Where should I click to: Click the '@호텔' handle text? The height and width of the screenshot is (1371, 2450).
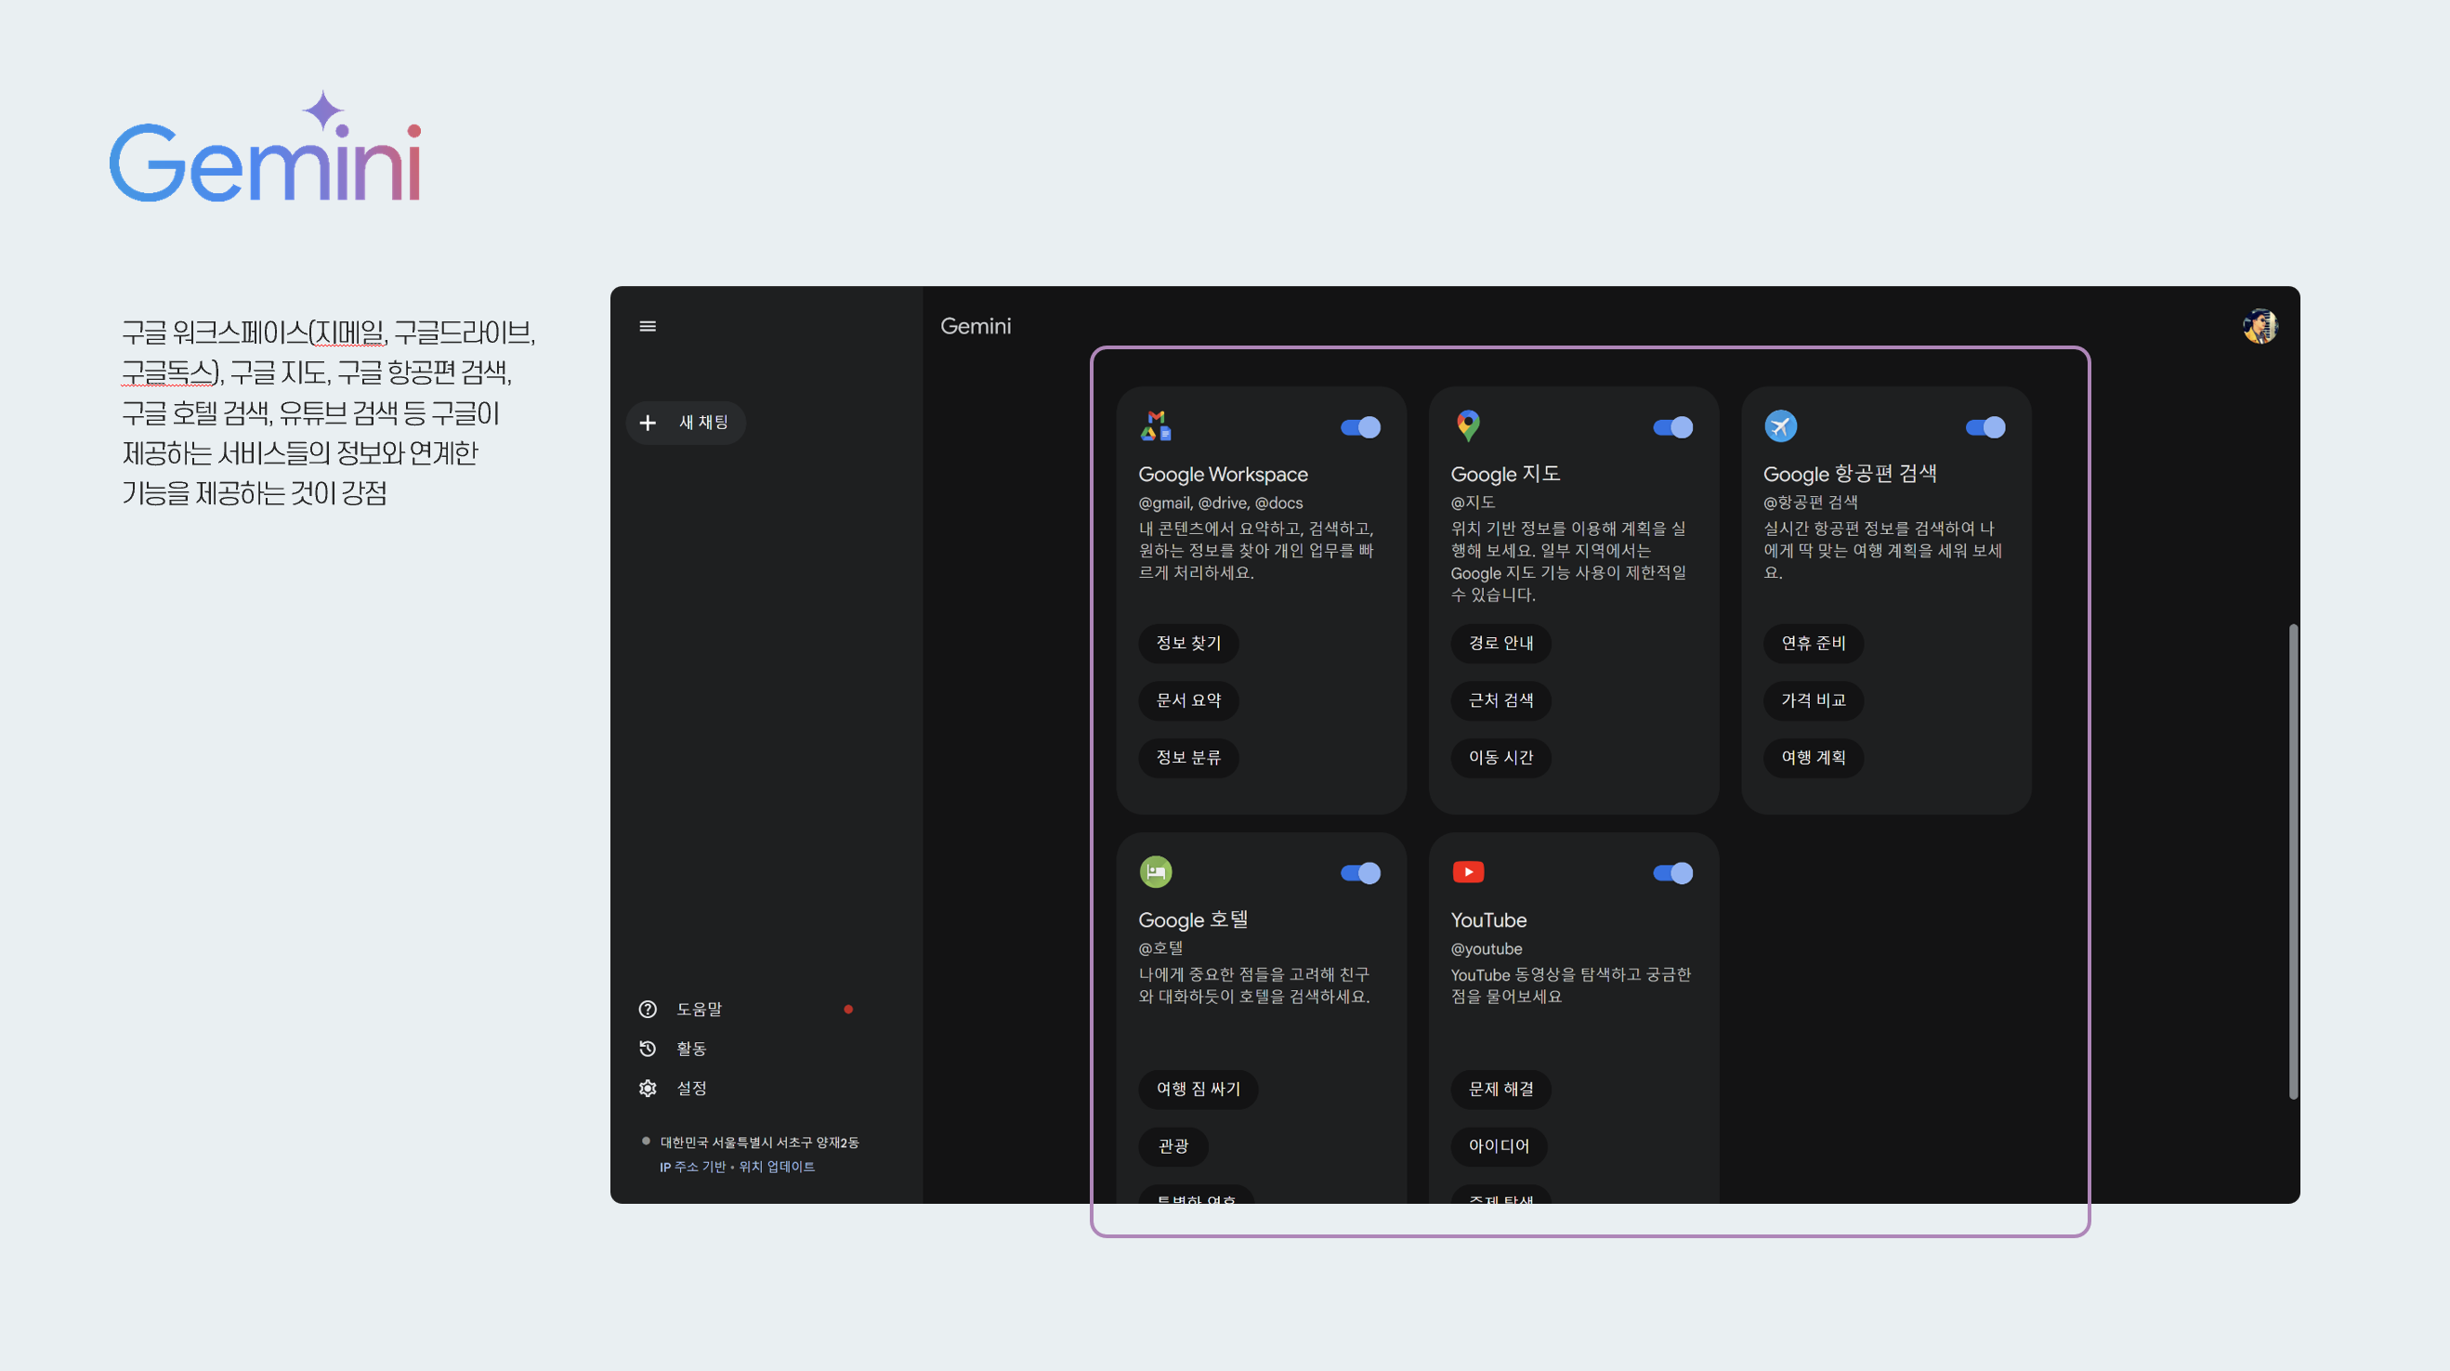(1160, 948)
